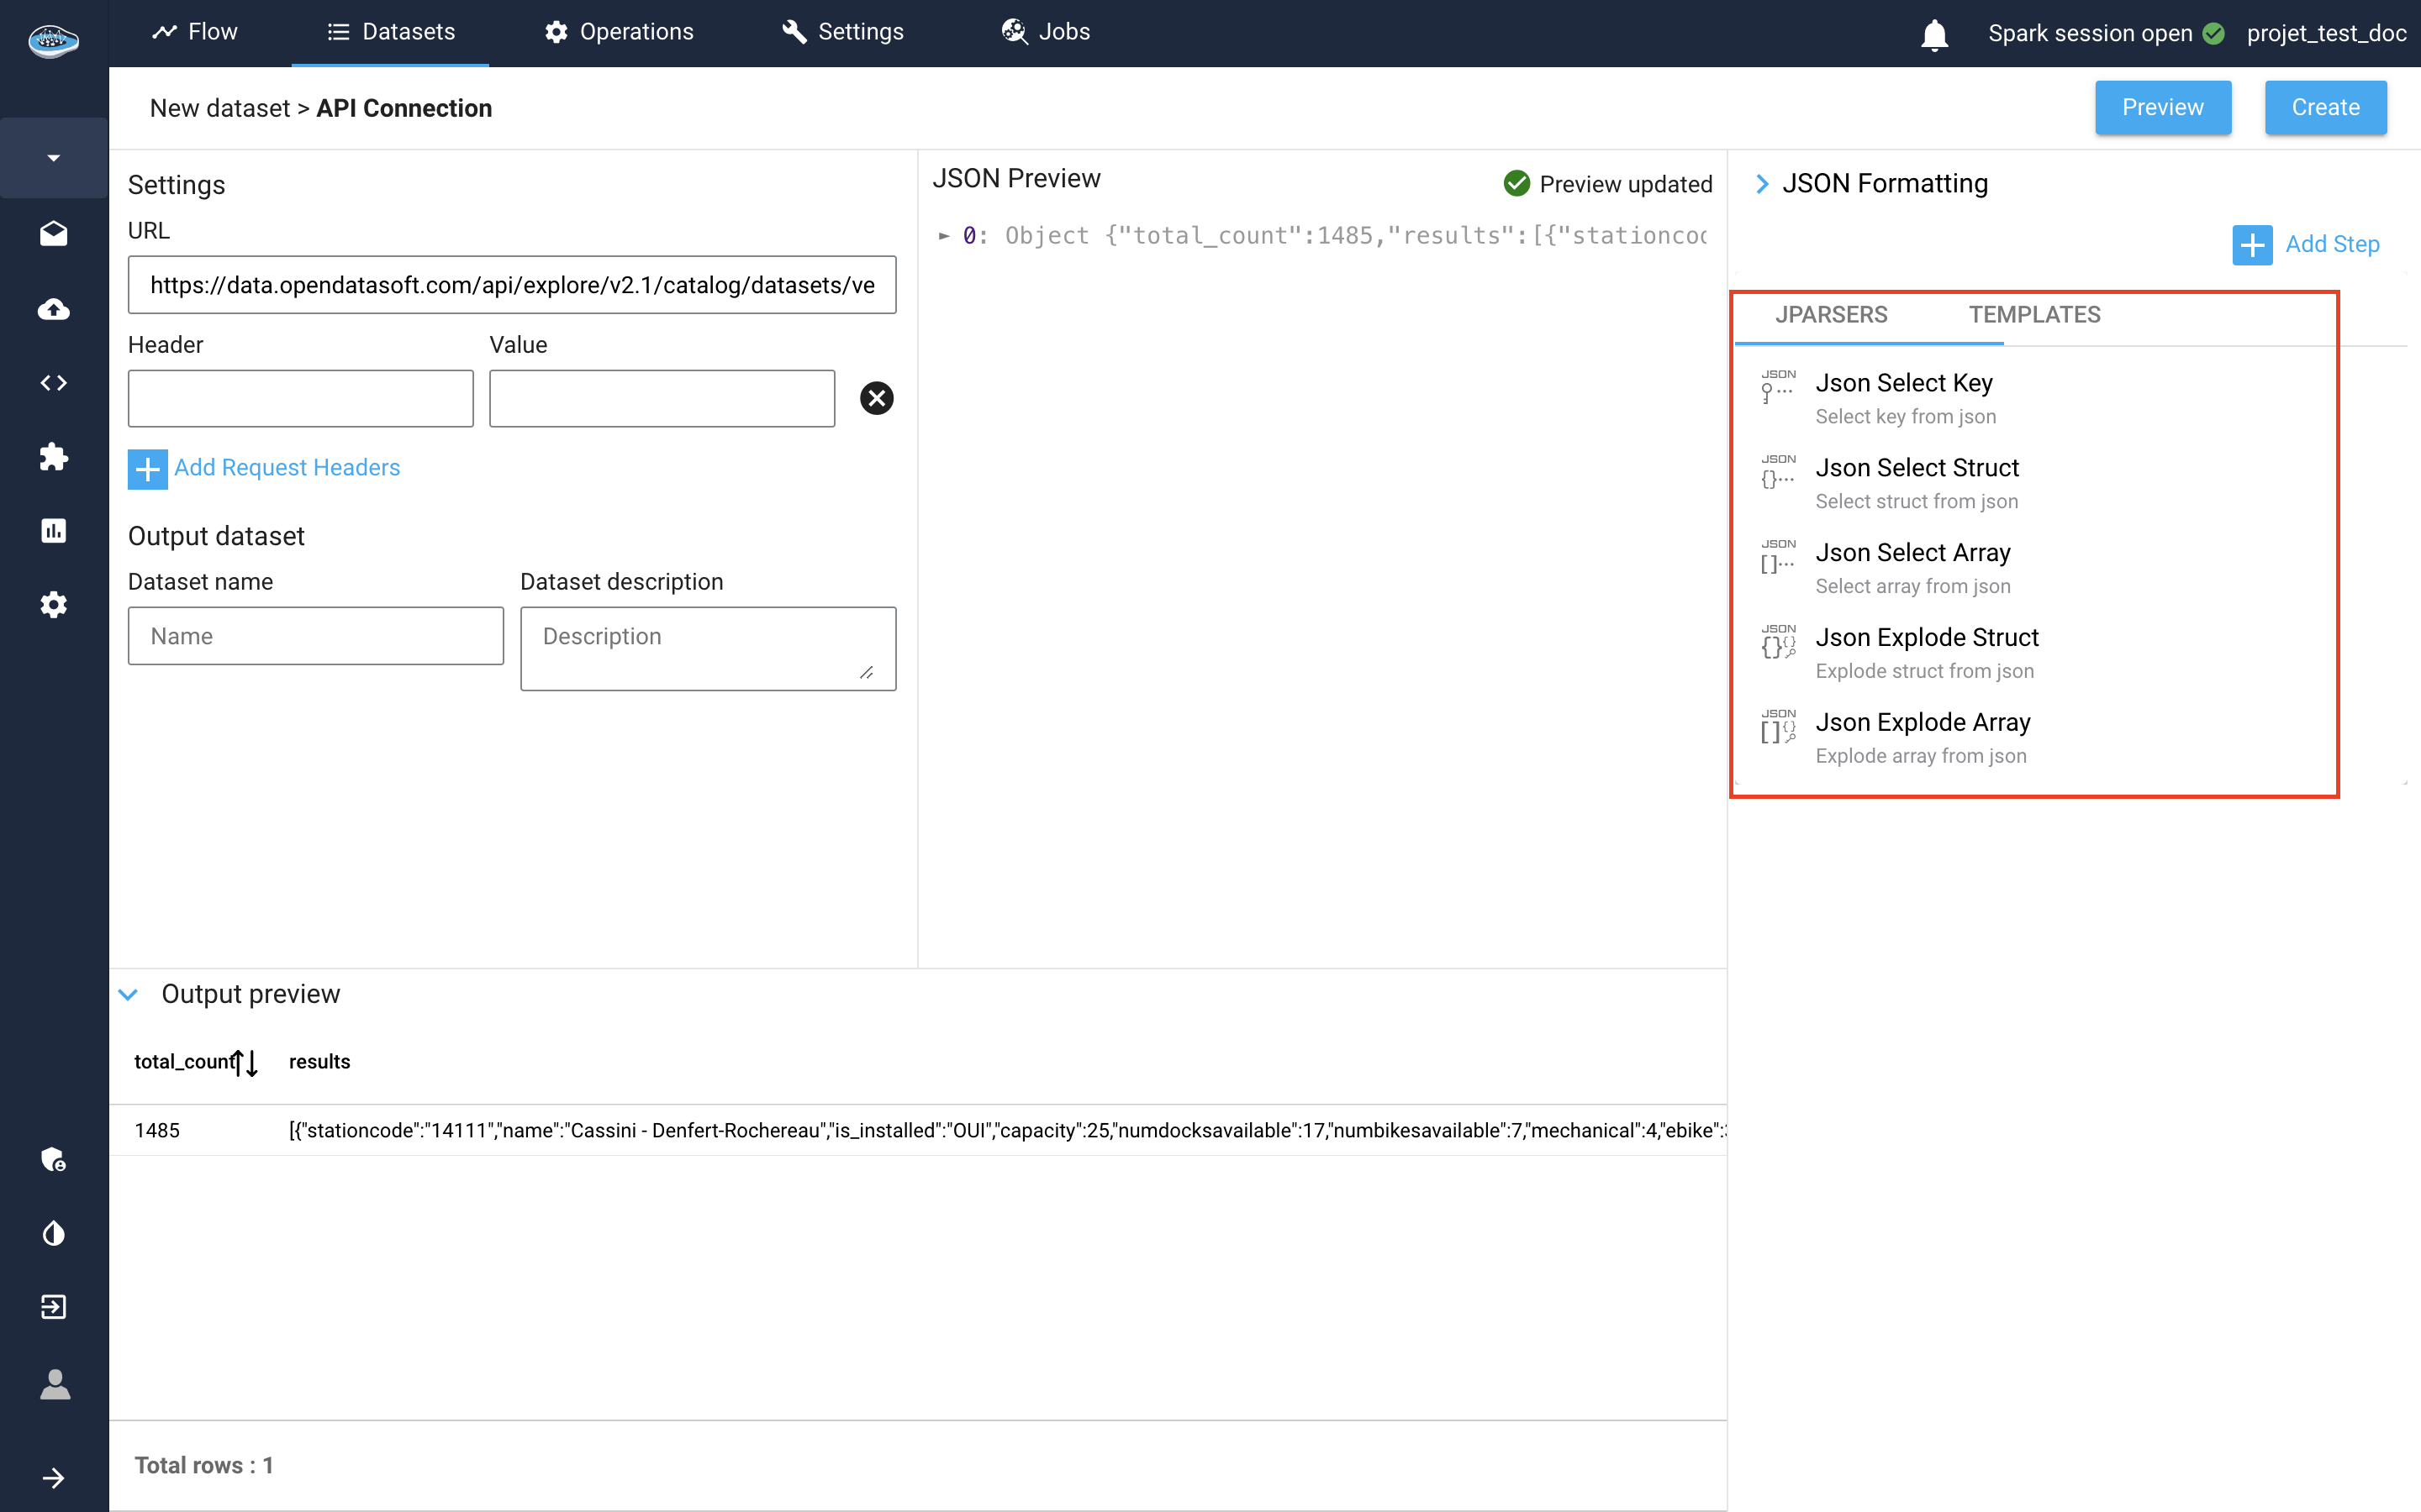
Task: Open the code brackets sidebar icon
Action: 54,383
